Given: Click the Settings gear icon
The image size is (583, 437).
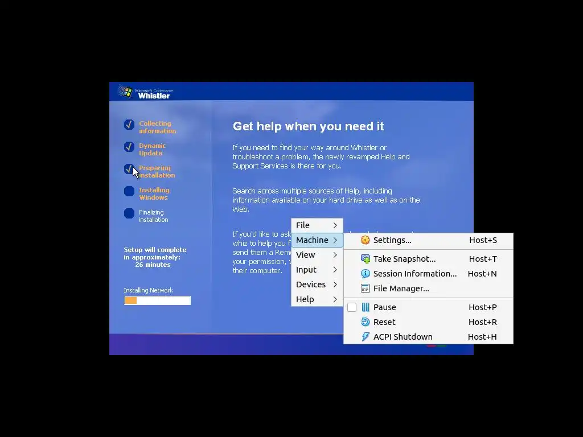Looking at the screenshot, I should click(x=365, y=240).
